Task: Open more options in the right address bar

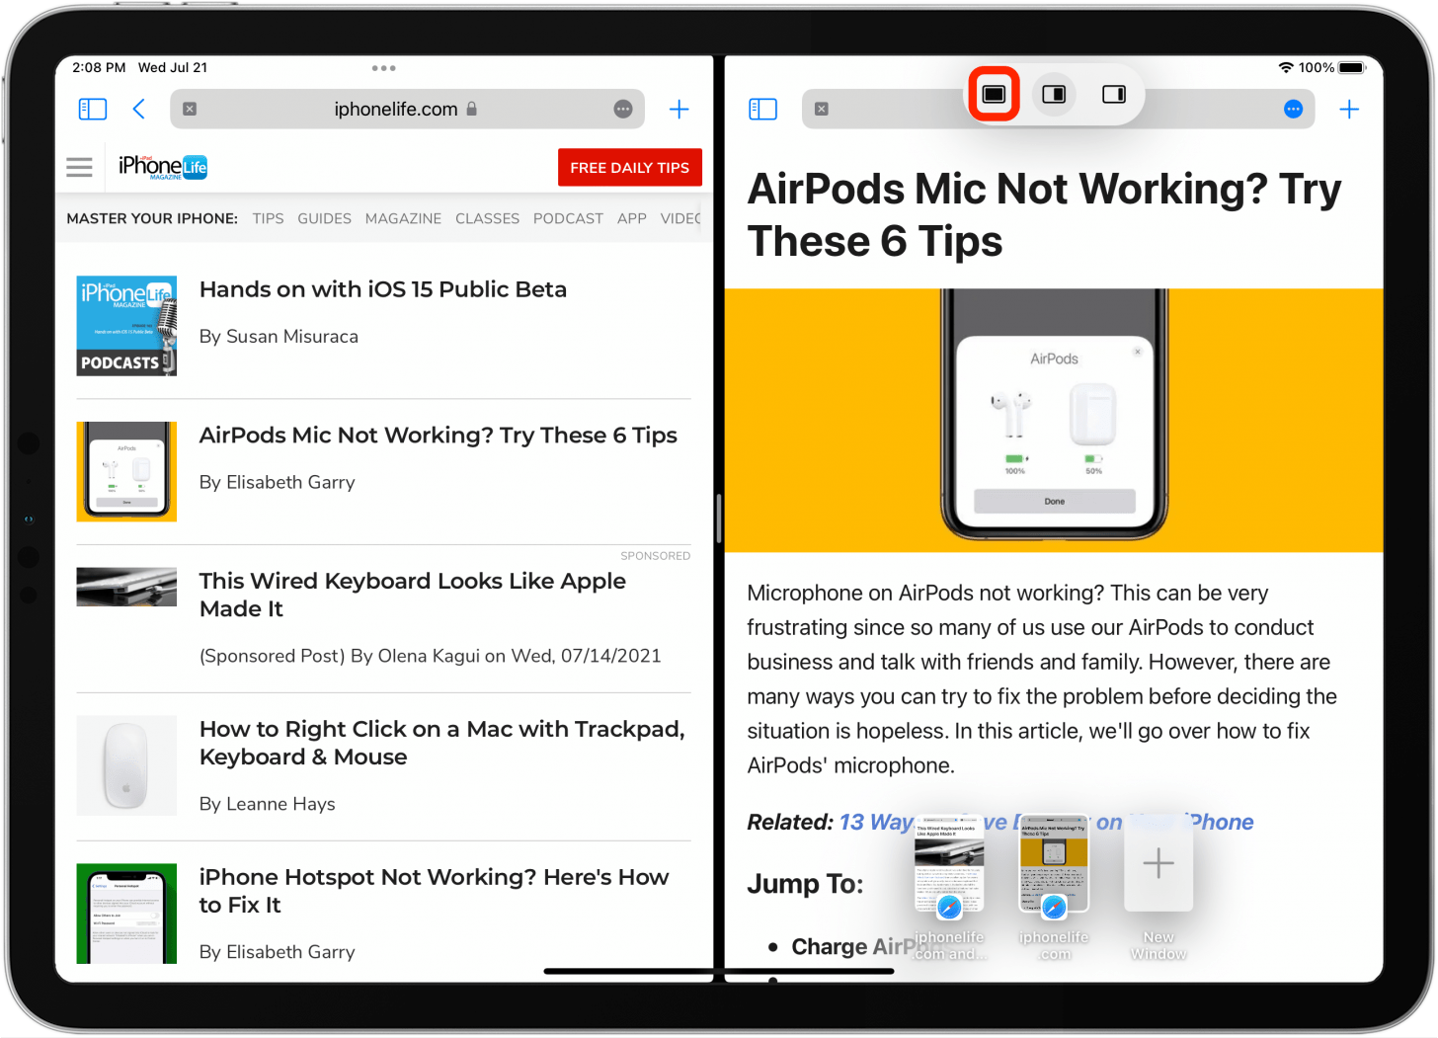Action: coord(1293,109)
